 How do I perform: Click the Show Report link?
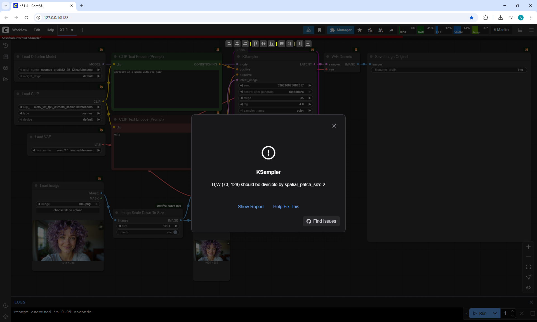[251, 206]
